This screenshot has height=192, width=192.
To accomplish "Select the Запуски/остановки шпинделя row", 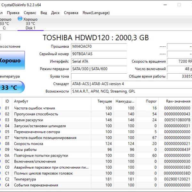I will tap(96, 126).
